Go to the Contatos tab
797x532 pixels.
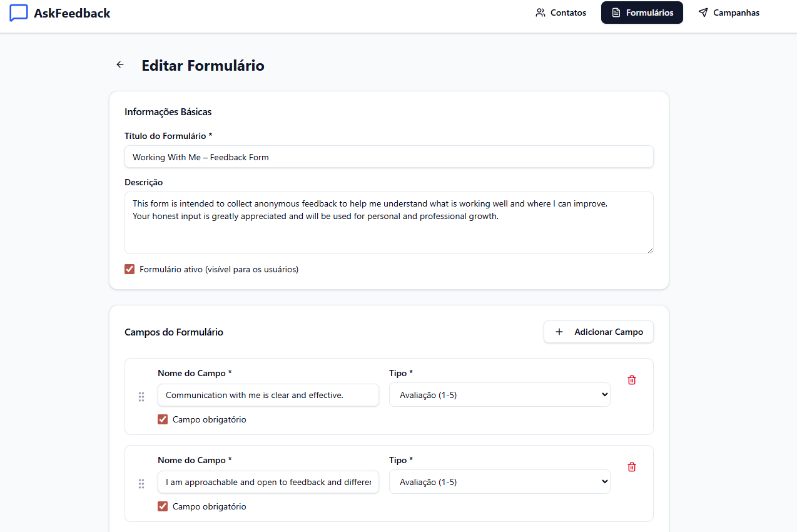tap(561, 13)
